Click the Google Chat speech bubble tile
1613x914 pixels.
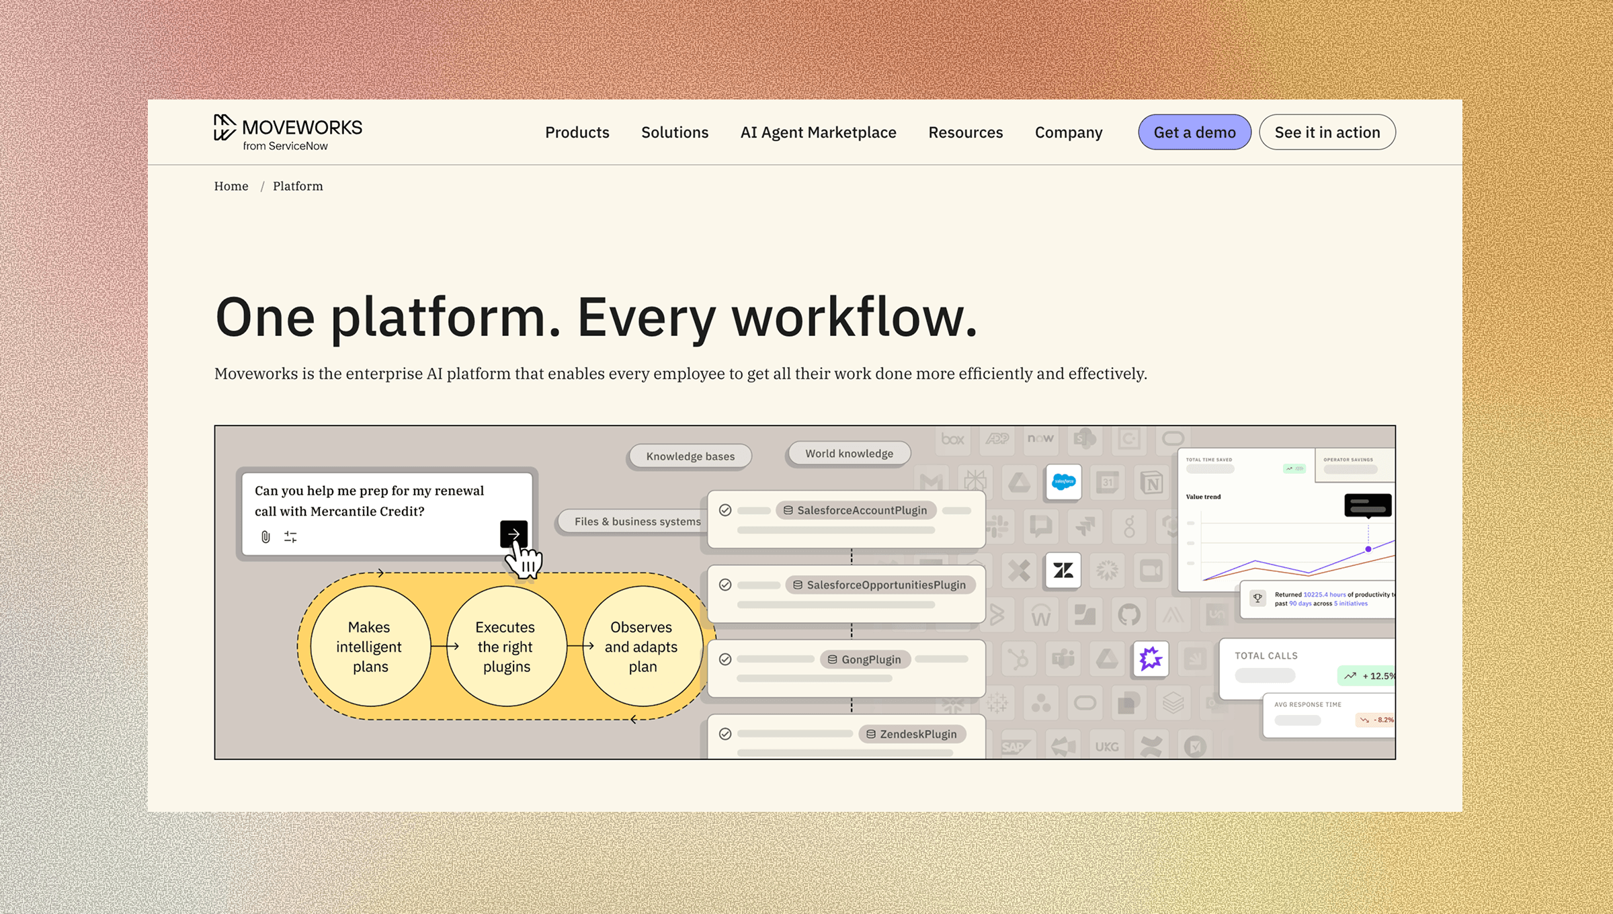coord(1040,526)
